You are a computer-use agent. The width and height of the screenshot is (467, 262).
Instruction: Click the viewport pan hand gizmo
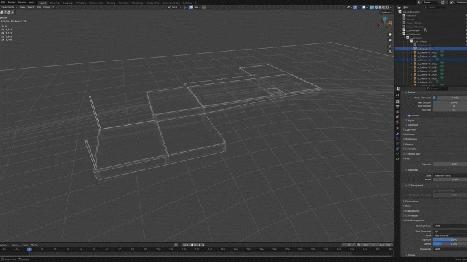click(390, 40)
